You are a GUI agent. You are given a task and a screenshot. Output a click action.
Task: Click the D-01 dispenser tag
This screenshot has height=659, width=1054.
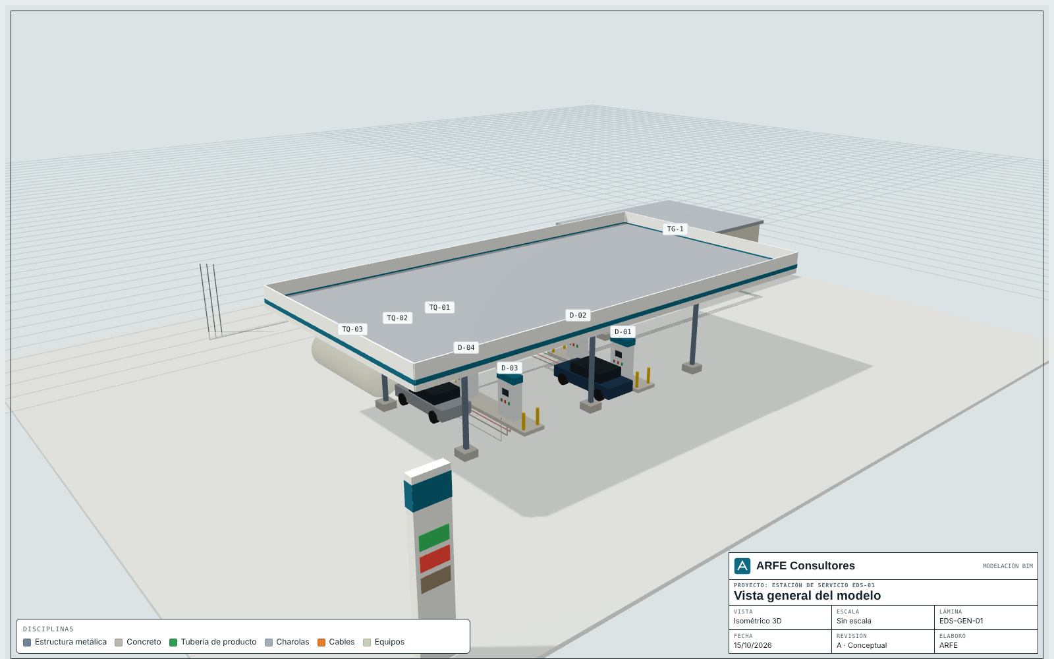(623, 332)
